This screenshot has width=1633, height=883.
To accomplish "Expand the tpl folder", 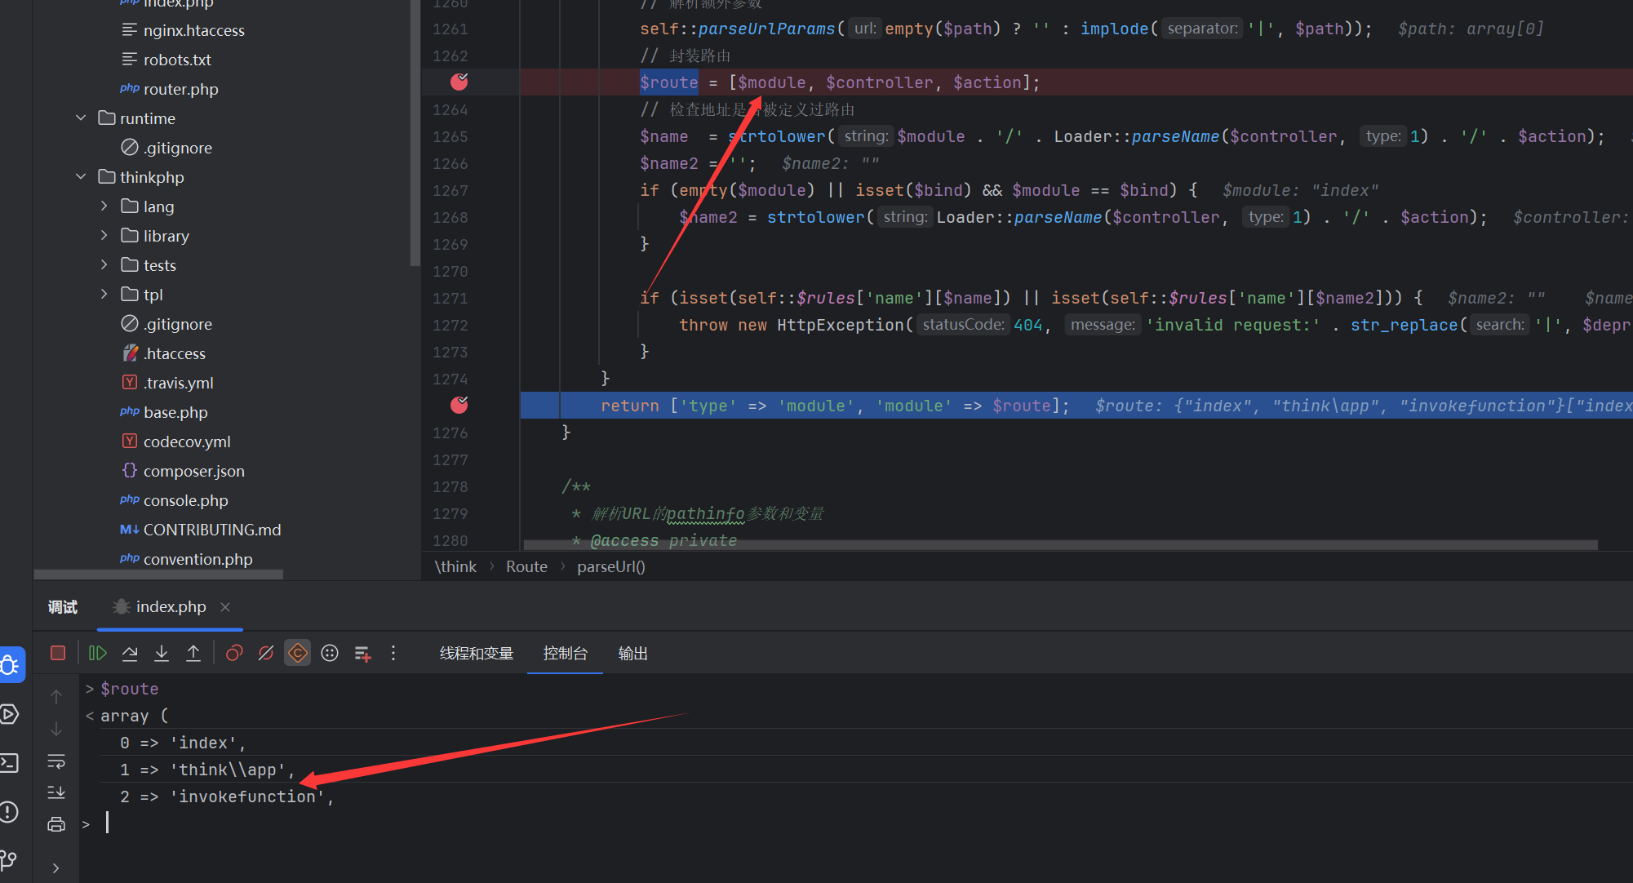I will tap(104, 295).
